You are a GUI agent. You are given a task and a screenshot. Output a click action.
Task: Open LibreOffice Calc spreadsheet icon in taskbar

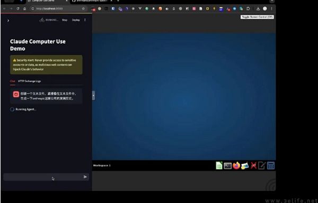(219, 165)
